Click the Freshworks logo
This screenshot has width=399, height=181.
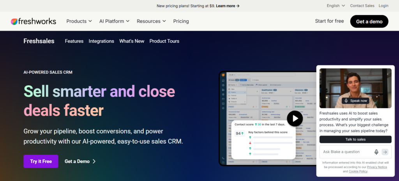[x=34, y=21]
